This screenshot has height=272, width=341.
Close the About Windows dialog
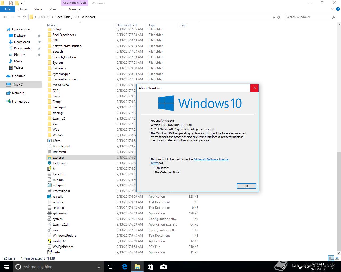[x=254, y=88]
